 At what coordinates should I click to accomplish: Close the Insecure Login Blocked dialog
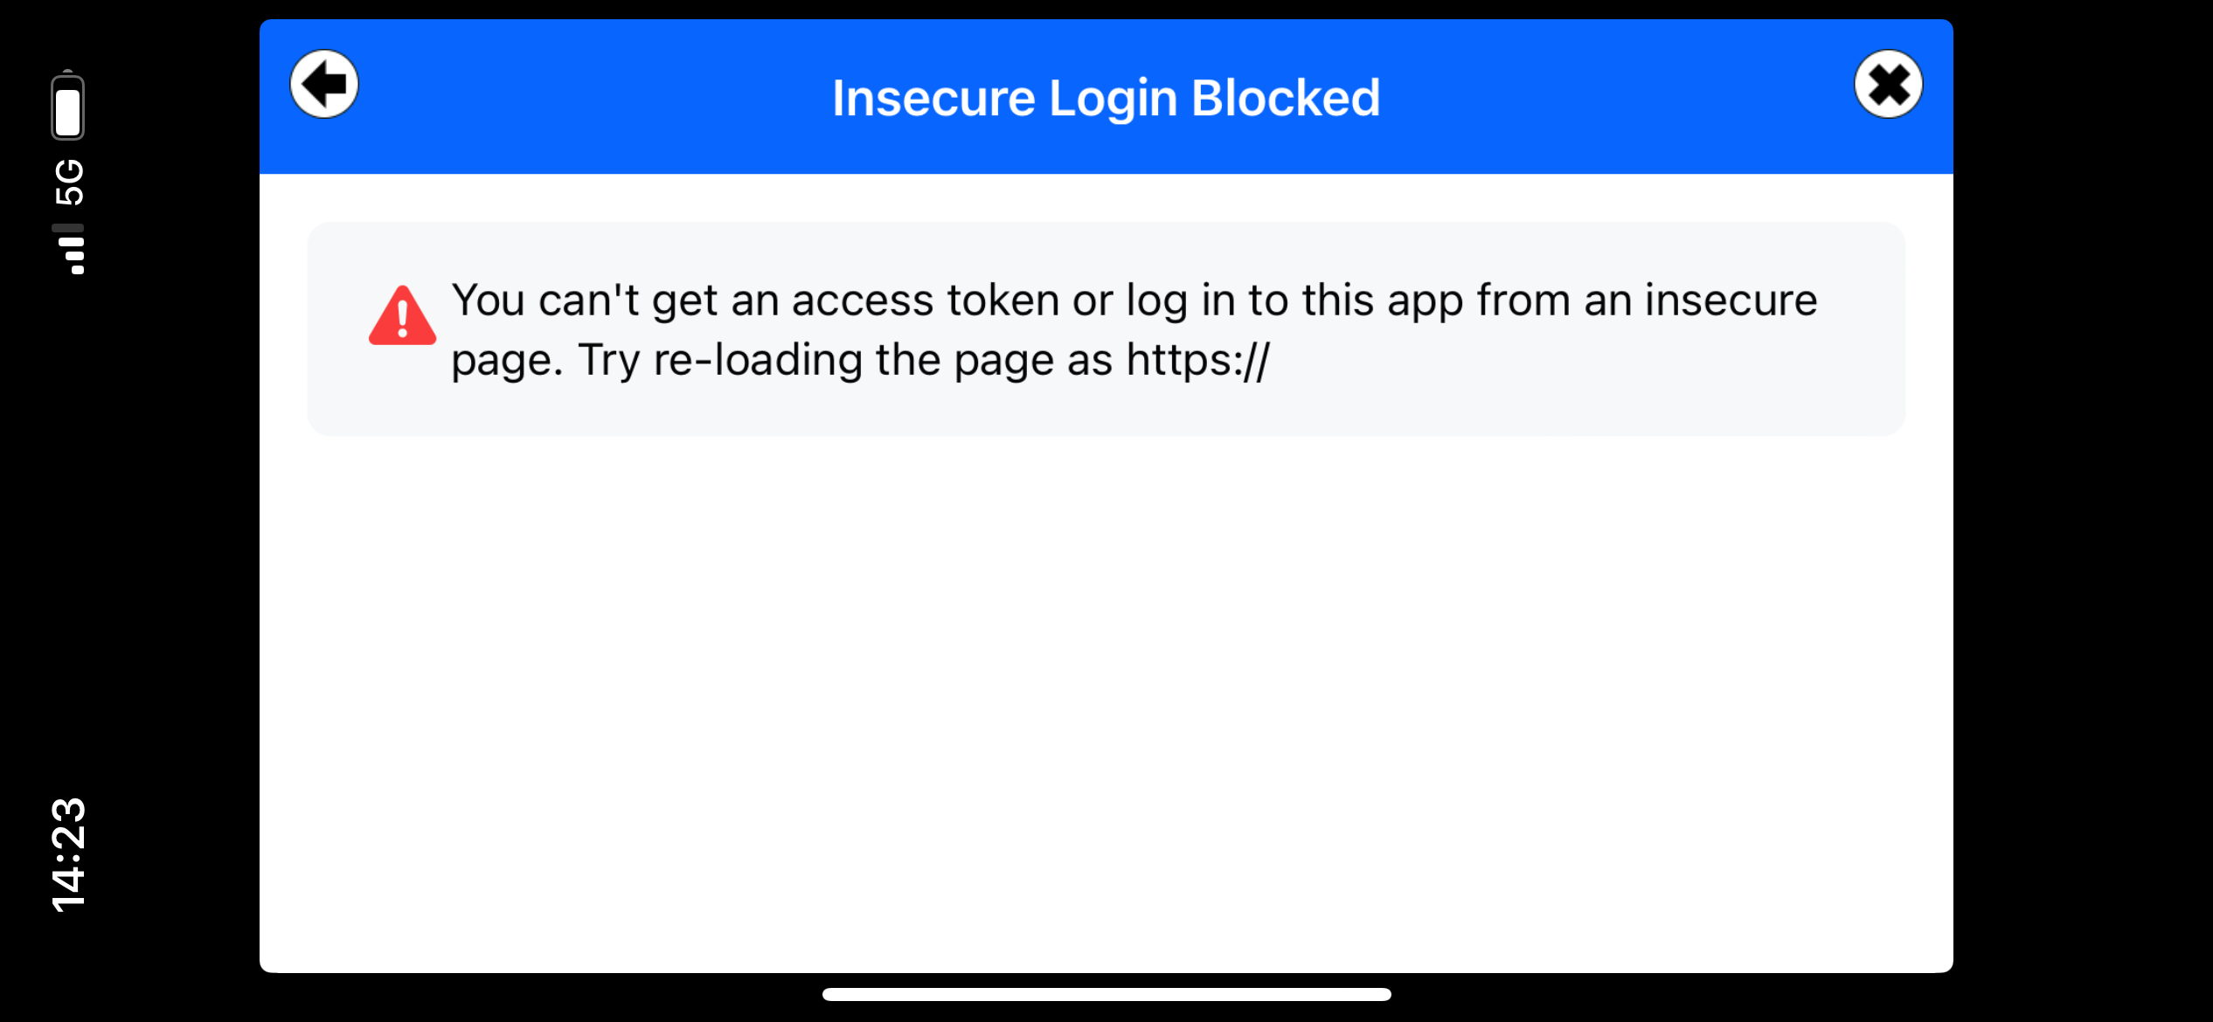(x=1888, y=85)
